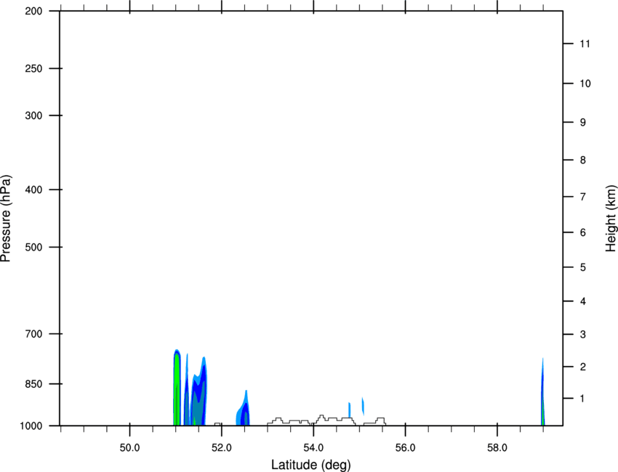This screenshot has width=618, height=472.
Task: Click the 10 km height label
Action: (585, 84)
